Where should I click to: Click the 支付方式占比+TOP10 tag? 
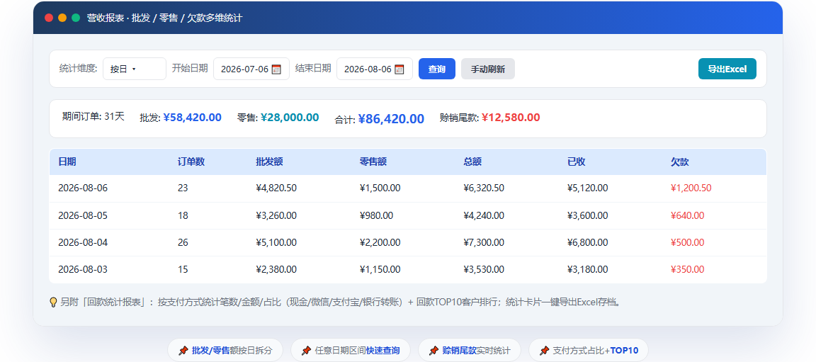point(588,351)
